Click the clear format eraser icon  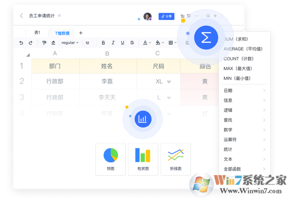(x=54, y=43)
